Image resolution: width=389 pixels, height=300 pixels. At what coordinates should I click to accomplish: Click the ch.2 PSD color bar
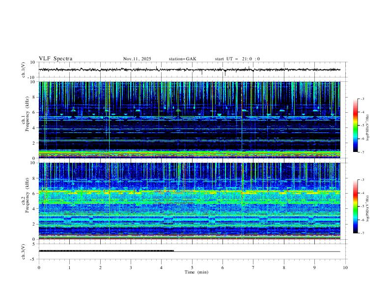point(355,206)
